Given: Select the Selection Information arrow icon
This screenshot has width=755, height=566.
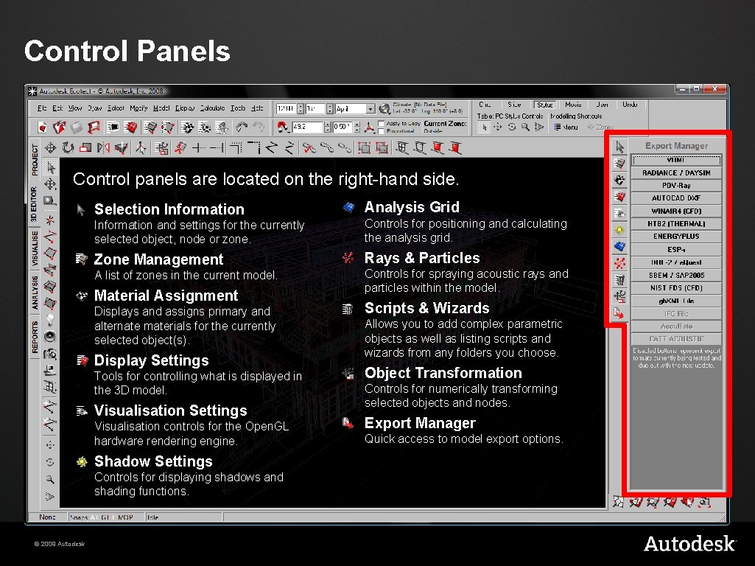Looking at the screenshot, I should [x=82, y=209].
